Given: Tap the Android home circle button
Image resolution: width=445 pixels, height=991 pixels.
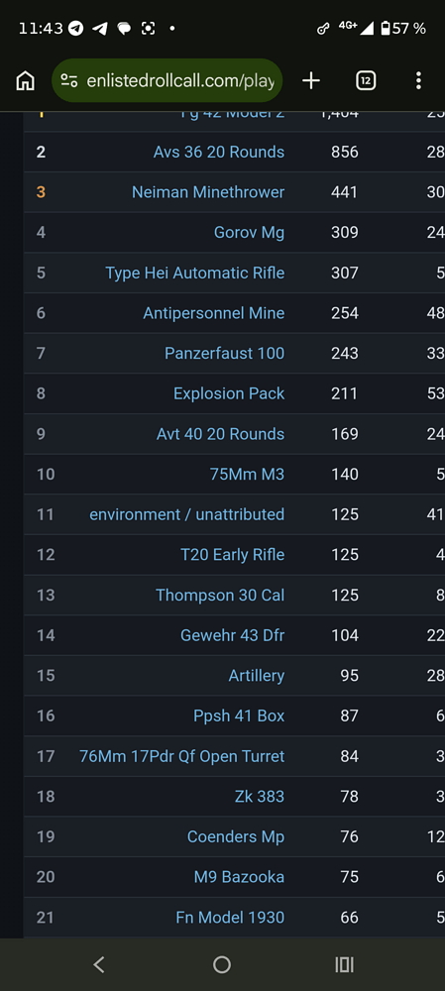Looking at the screenshot, I should coord(222,964).
